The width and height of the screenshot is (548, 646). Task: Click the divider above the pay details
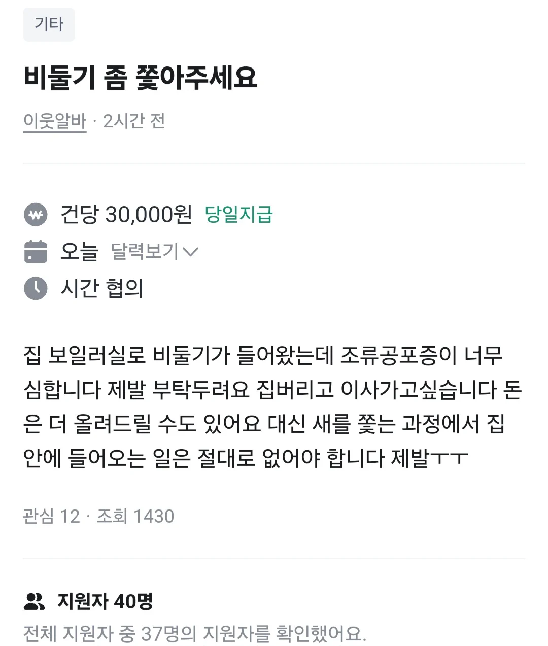coord(274,163)
